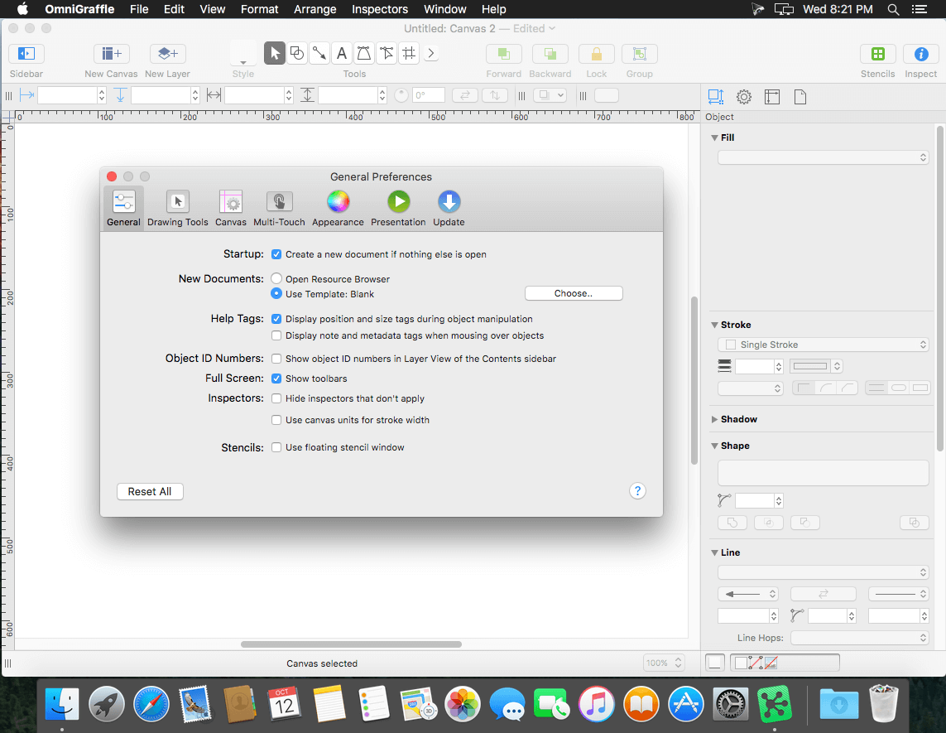This screenshot has height=733, width=946.
Task: Click the style tray swatch at bottom
Action: pos(714,663)
